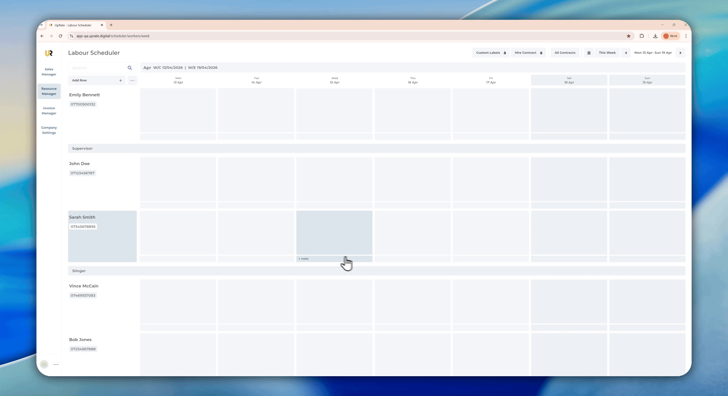The width and height of the screenshot is (728, 396).
Task: Click phone number 07234567888
Action: coord(83,349)
